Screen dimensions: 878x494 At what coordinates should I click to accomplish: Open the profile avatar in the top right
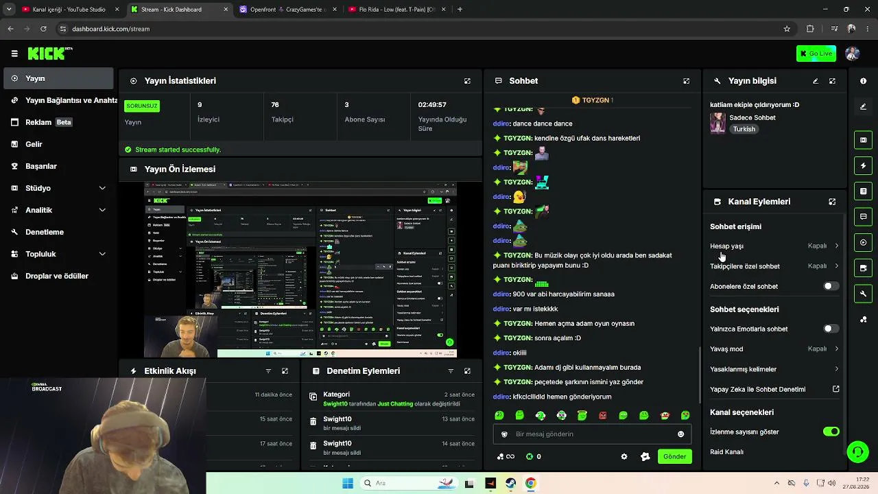[x=853, y=54]
